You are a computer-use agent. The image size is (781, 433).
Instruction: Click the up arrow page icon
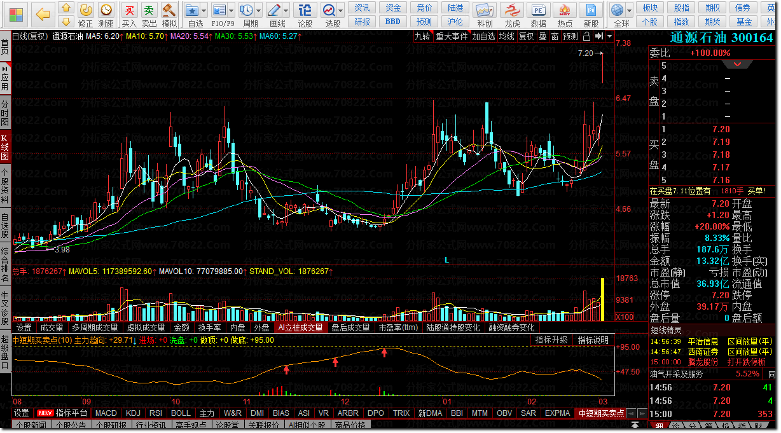(66, 8)
